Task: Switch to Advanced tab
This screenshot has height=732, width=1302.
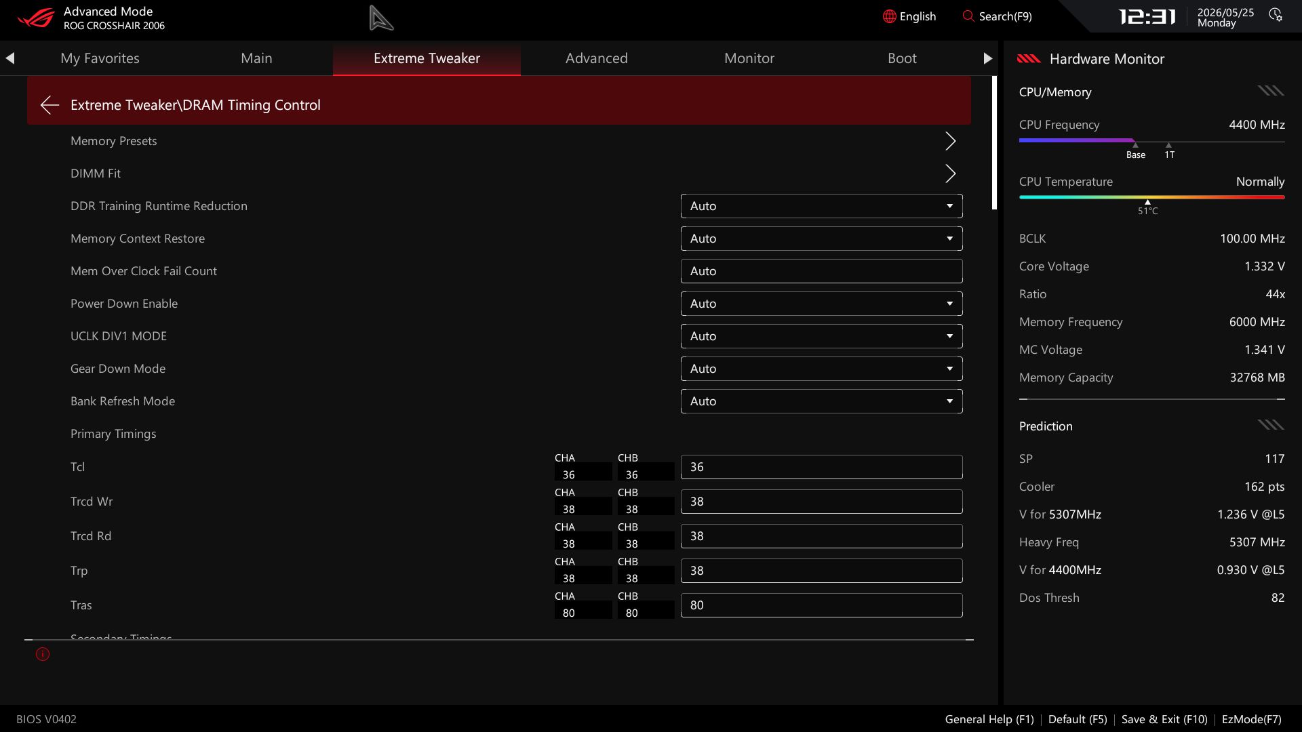Action: coord(597,58)
